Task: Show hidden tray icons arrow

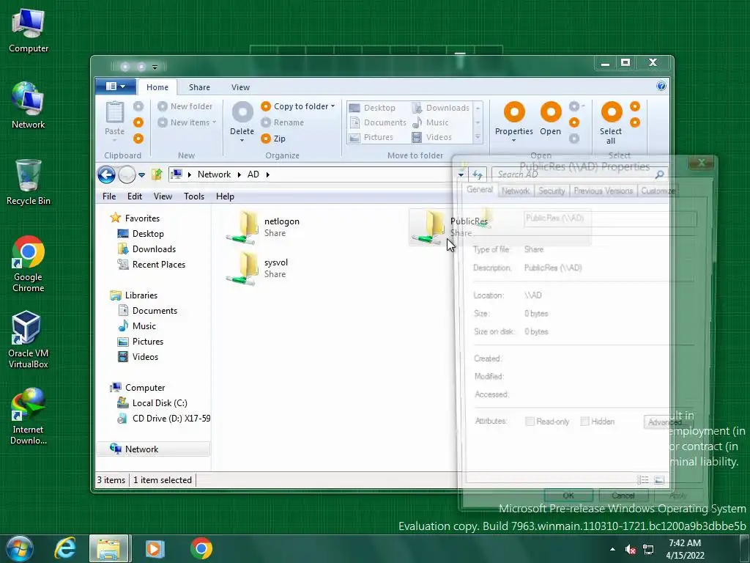Action: point(613,549)
